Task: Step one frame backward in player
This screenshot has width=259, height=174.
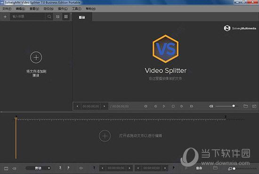Action: coord(155,106)
